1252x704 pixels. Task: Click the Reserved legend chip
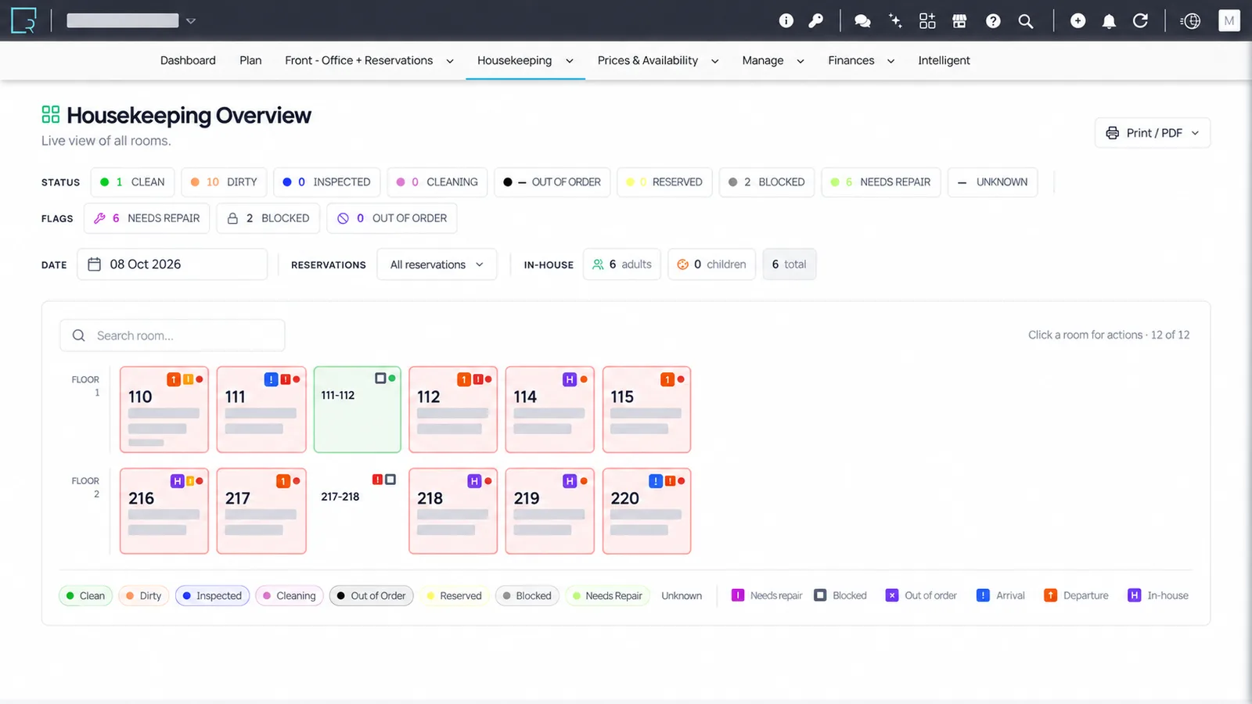pos(454,595)
